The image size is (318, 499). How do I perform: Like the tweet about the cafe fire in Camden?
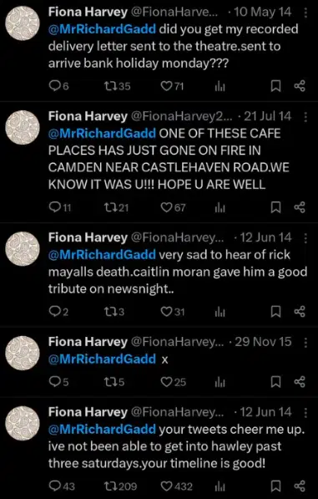pyautogui.click(x=173, y=207)
